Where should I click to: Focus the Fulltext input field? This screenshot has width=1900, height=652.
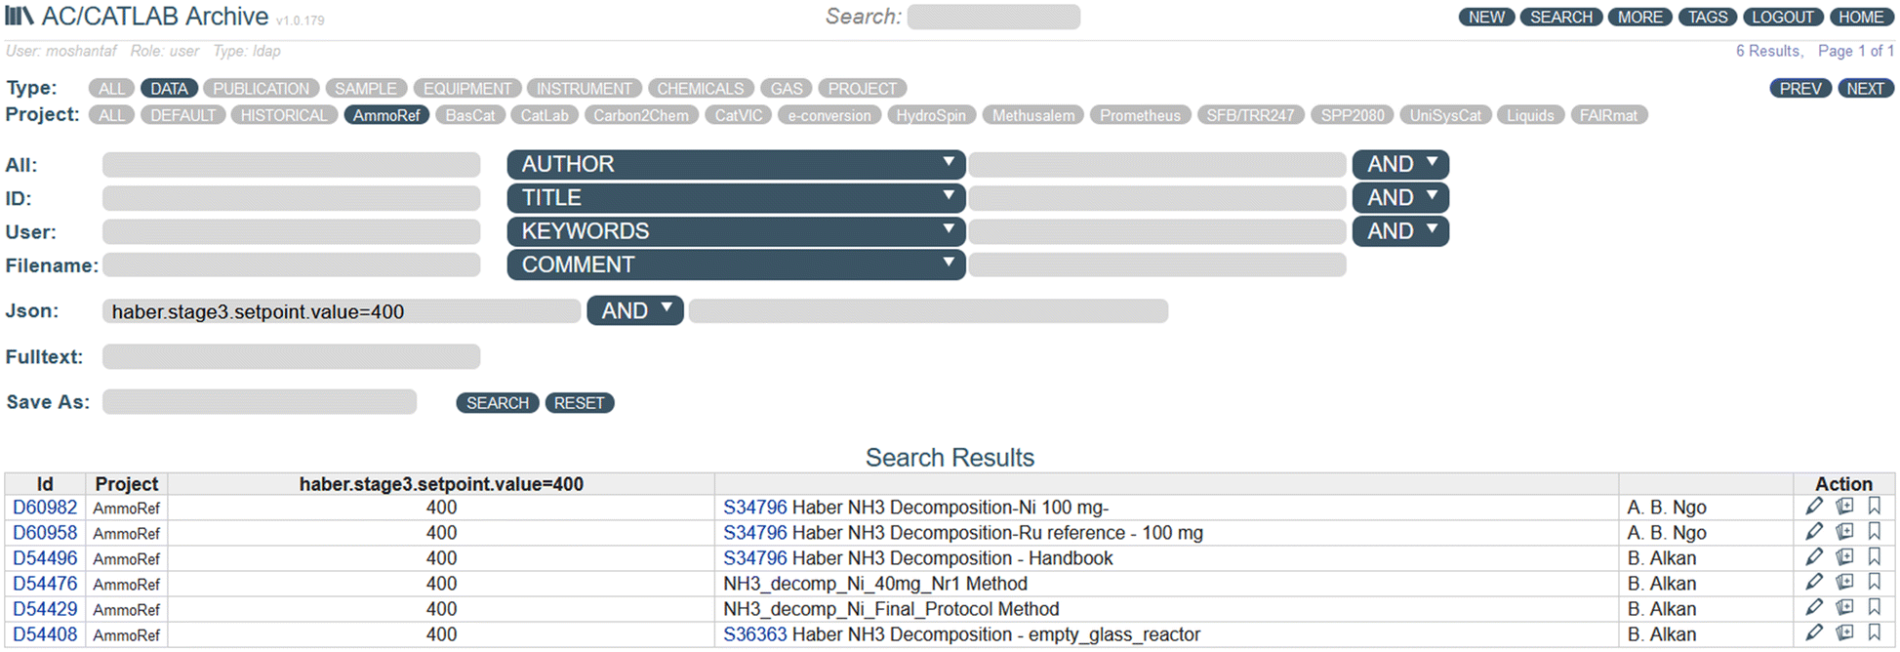point(291,356)
